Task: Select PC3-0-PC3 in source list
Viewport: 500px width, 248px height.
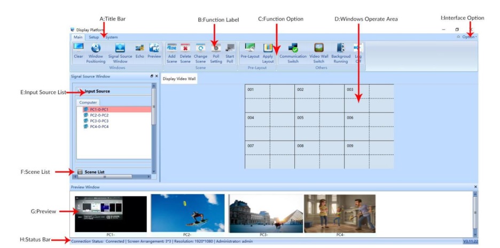Action: click(x=99, y=121)
